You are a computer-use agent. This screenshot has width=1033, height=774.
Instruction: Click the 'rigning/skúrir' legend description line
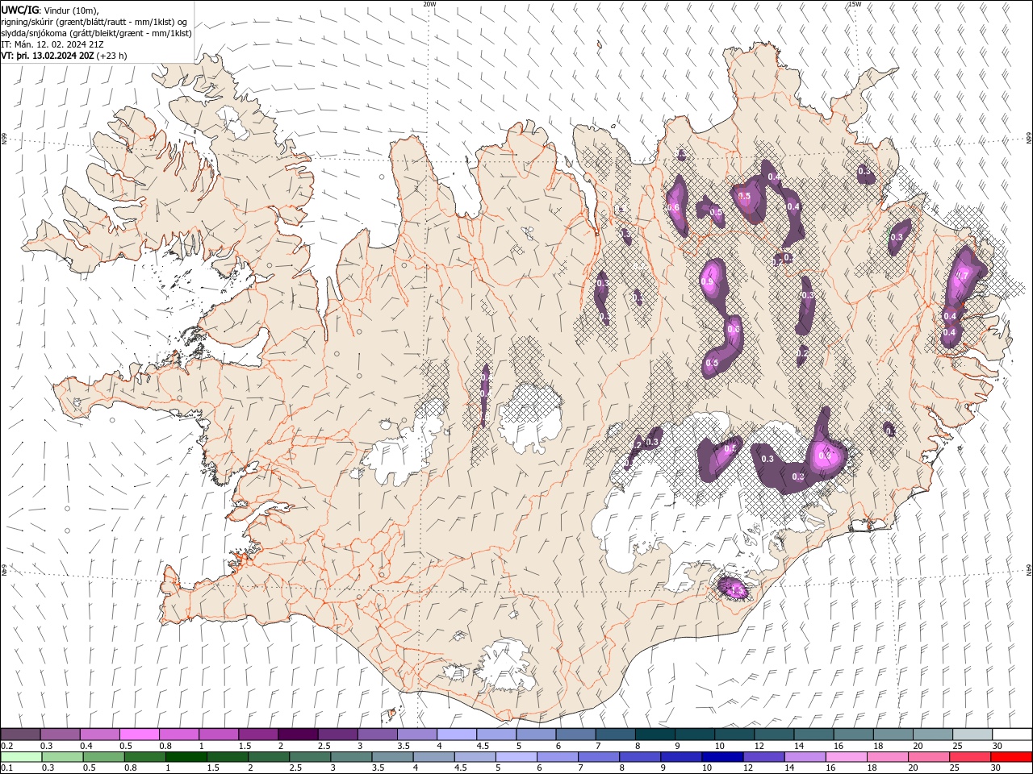(x=94, y=22)
